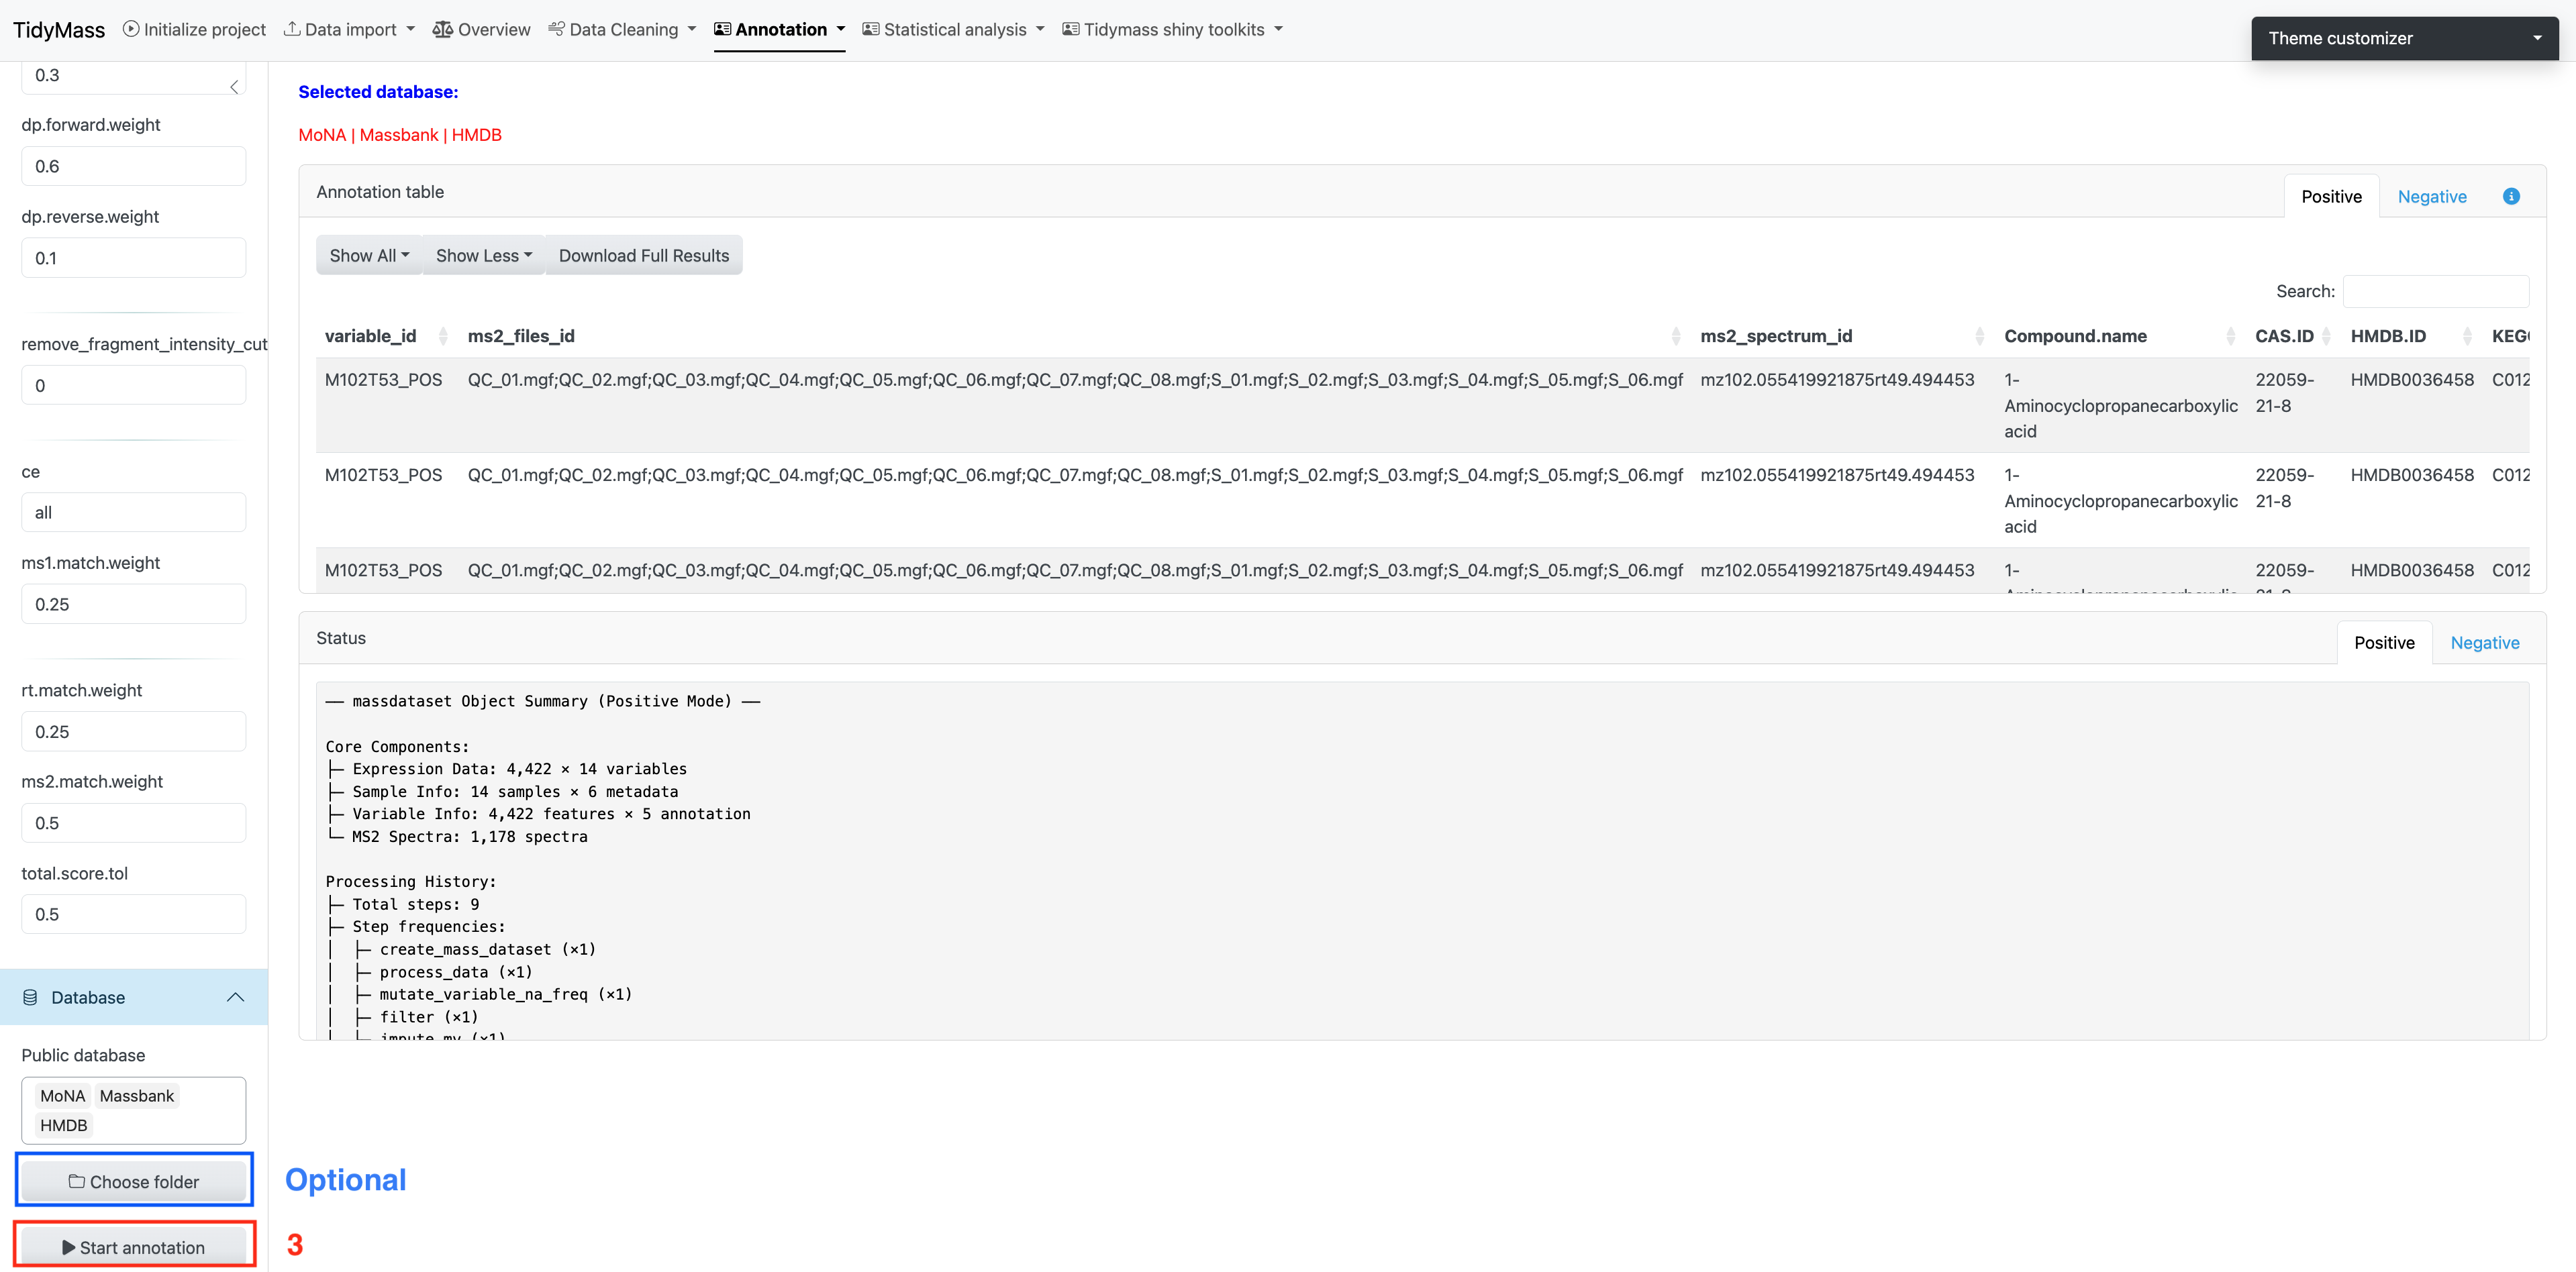Image resolution: width=2576 pixels, height=1272 pixels.
Task: Open the Data Cleaning menu
Action: click(x=622, y=30)
